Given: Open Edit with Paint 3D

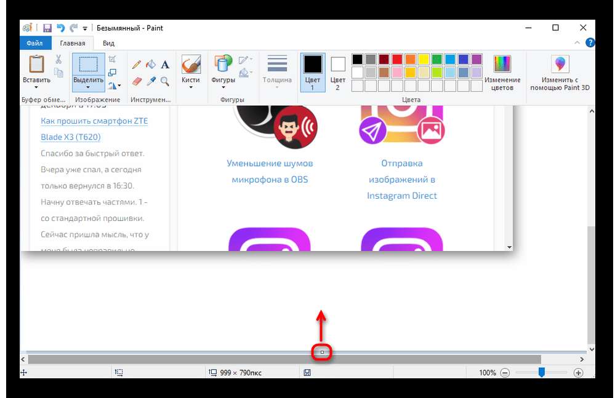Looking at the screenshot, I should click(560, 73).
